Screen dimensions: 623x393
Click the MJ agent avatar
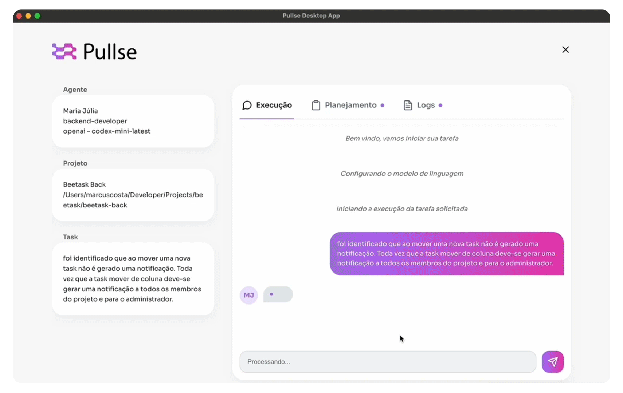(249, 295)
